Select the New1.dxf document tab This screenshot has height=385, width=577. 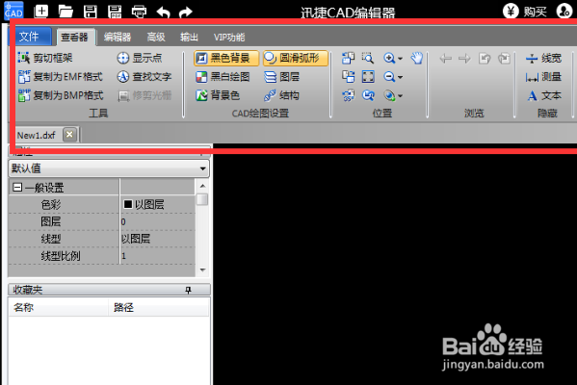pyautogui.click(x=37, y=135)
